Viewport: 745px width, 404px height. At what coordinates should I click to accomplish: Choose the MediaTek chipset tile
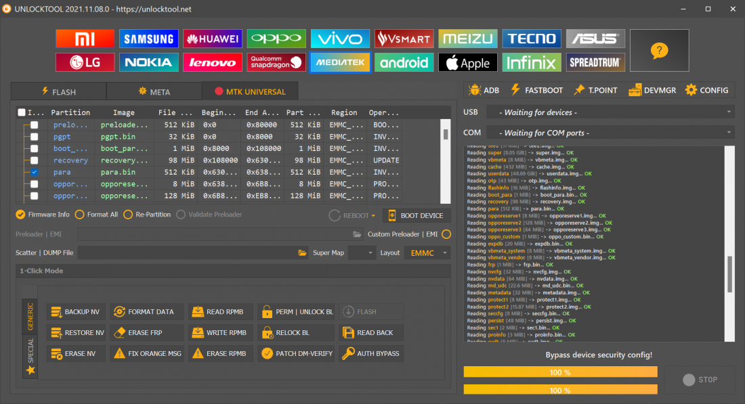[340, 62]
